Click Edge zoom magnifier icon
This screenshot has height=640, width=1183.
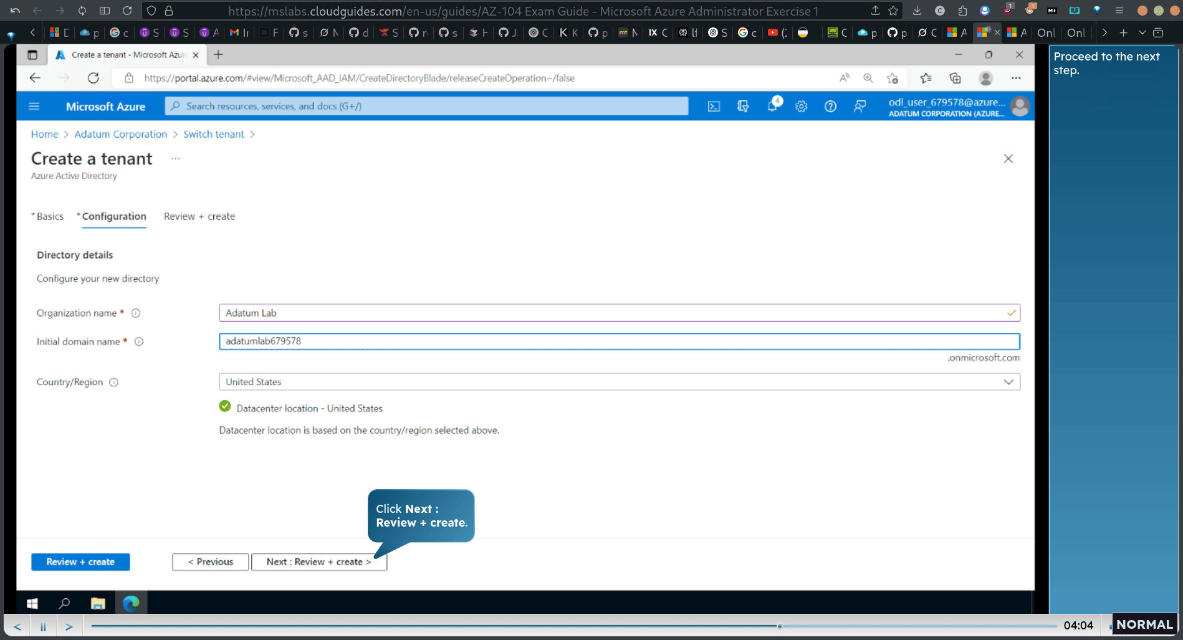pyautogui.click(x=868, y=78)
